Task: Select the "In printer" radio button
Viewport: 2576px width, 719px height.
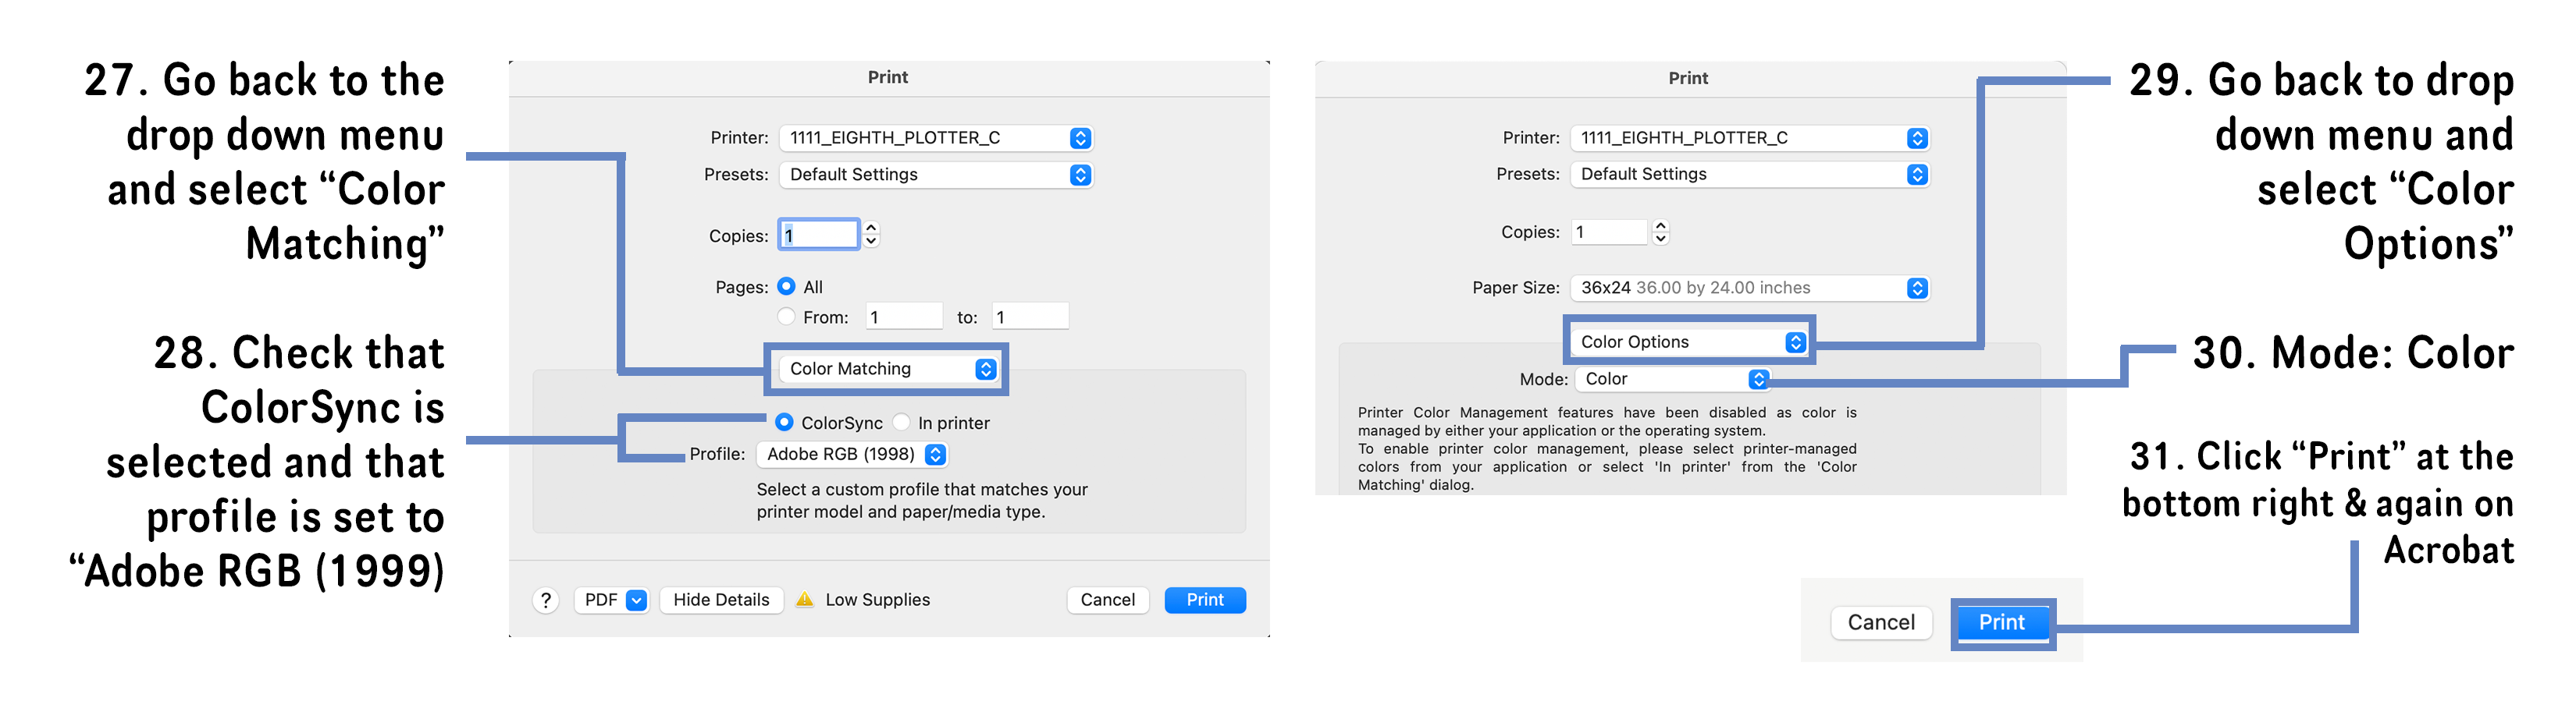Action: tap(903, 423)
